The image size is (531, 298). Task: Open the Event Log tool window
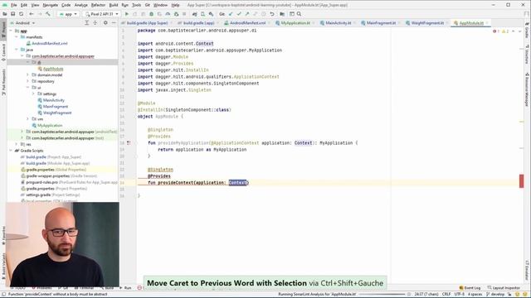click(470, 288)
